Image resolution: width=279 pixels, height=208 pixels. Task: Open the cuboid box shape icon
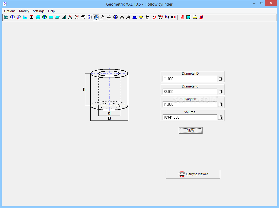coord(83,17)
